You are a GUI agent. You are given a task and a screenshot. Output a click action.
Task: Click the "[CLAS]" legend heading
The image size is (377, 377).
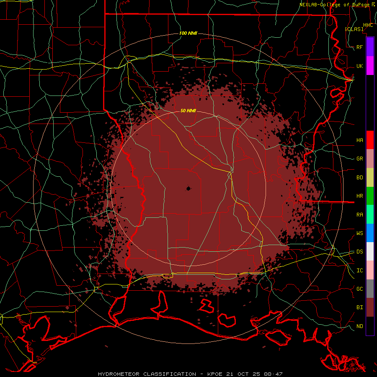354,29
